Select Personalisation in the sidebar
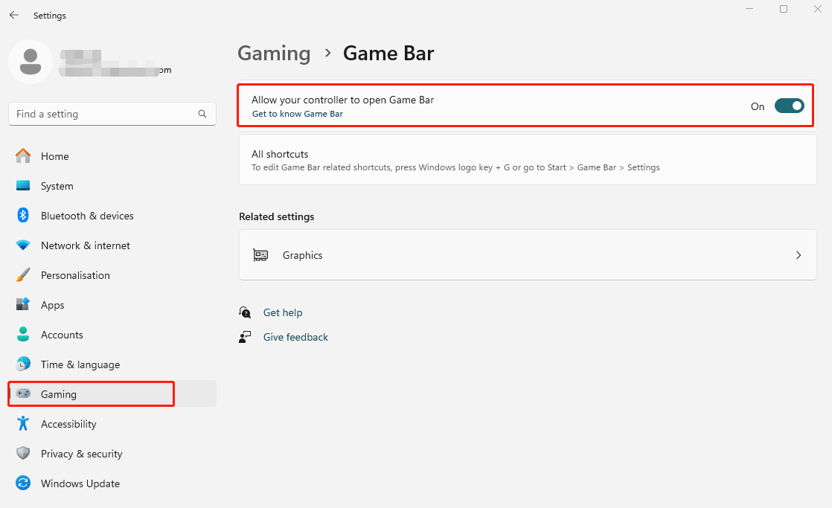The width and height of the screenshot is (832, 508). coord(112,274)
